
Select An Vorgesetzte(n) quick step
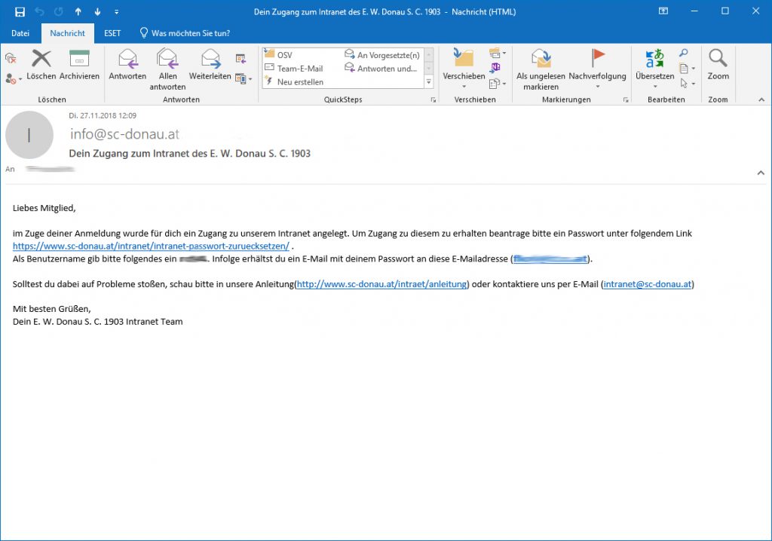click(x=382, y=55)
